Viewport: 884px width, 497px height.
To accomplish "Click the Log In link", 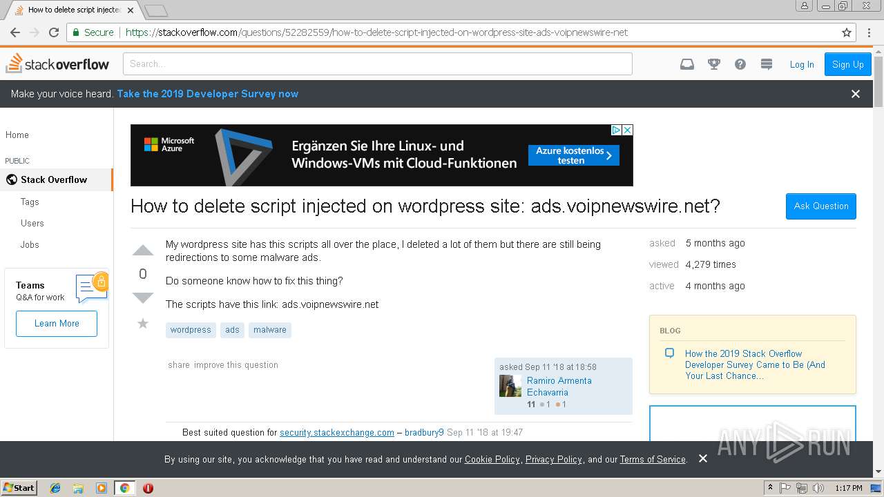I will [802, 64].
